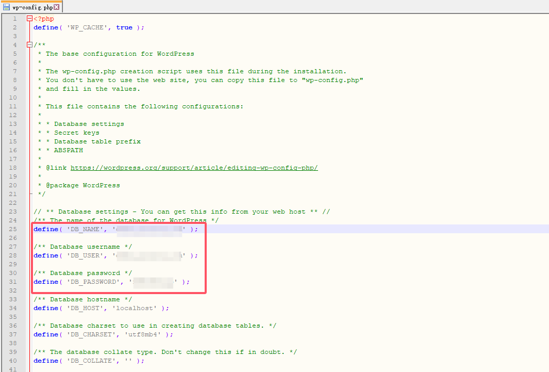
Task: Click the 'ABSPATH' comment line
Action: (68, 150)
